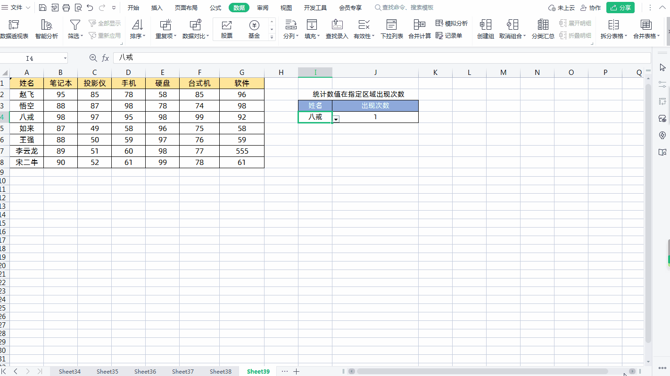Open the Name Box dropdown arrow
The height and width of the screenshot is (376, 670).
[65, 58]
